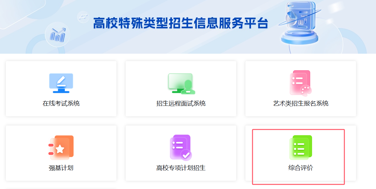Open the 艺术类招生报名系统 text link
The image size is (376, 189).
[x=300, y=103]
